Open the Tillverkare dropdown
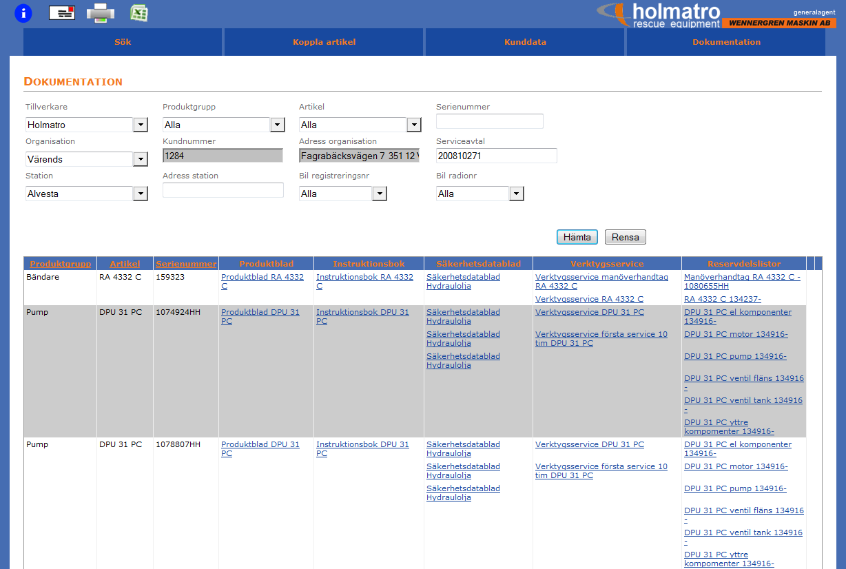The height and width of the screenshot is (569, 846). (x=140, y=125)
